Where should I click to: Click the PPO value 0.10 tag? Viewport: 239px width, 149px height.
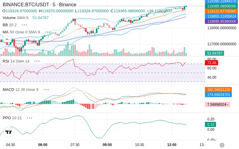211,124
